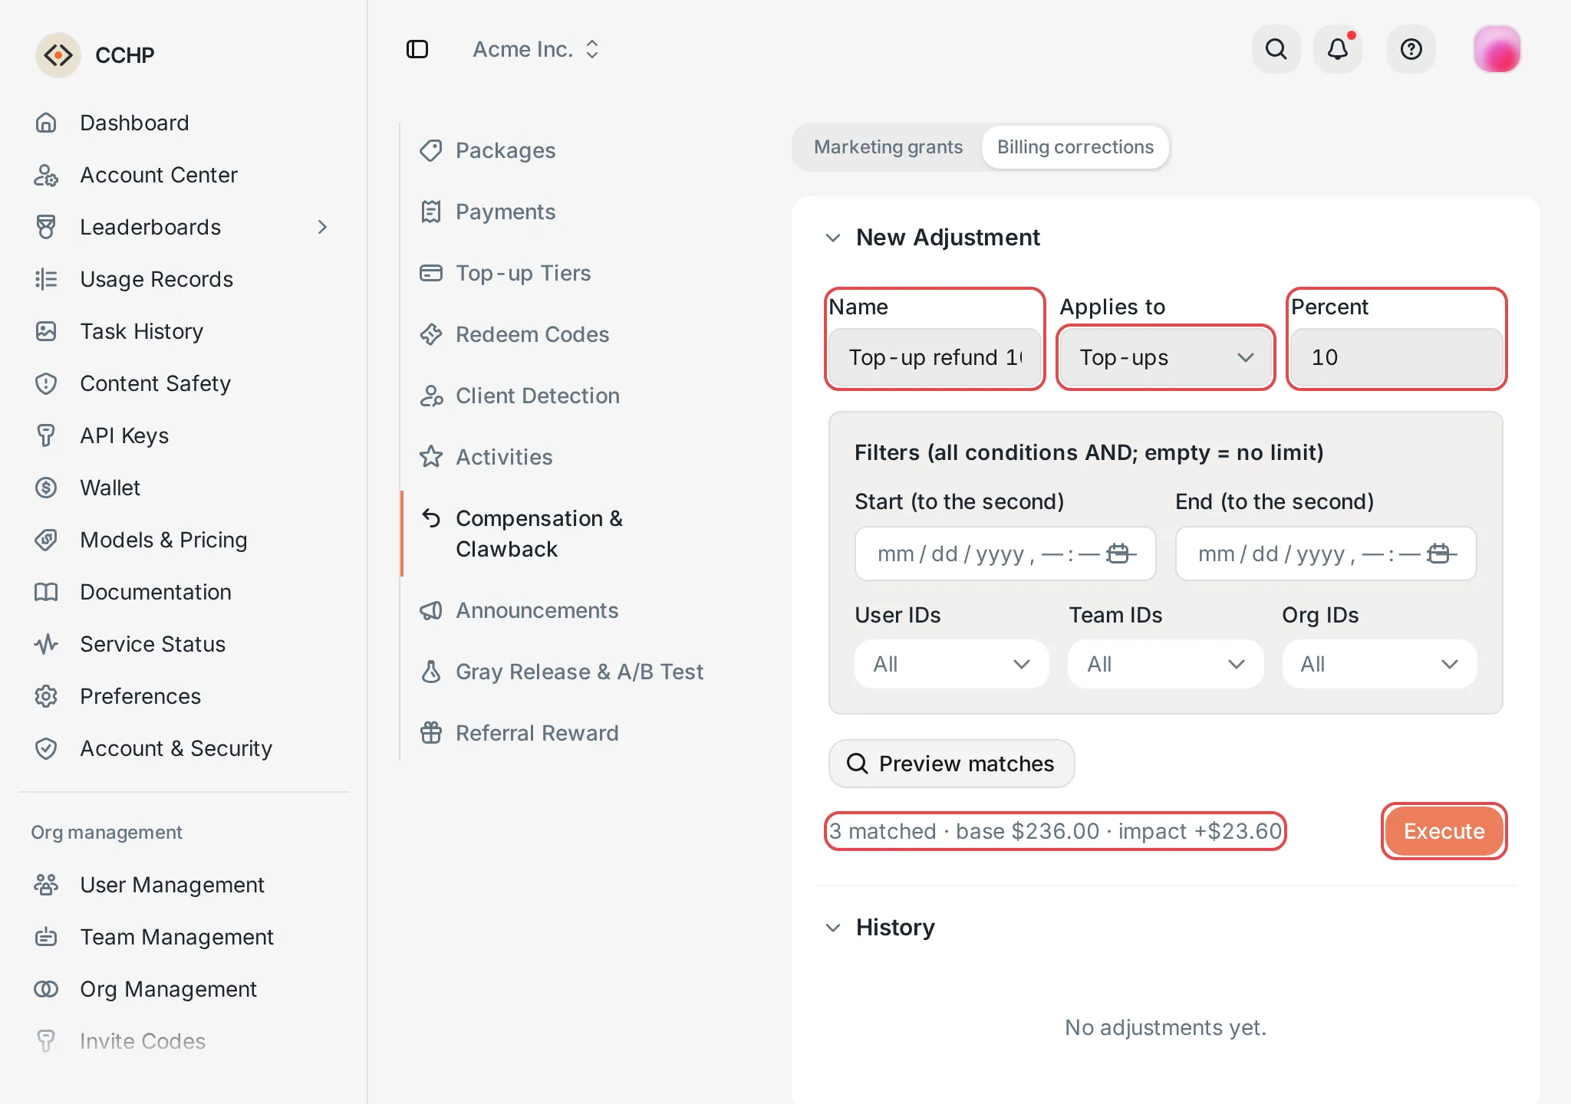Image resolution: width=1571 pixels, height=1104 pixels.
Task: Open the End date calendar picker icon
Action: click(x=1440, y=554)
